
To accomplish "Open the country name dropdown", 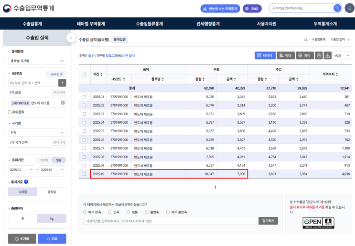I will pos(37,133).
